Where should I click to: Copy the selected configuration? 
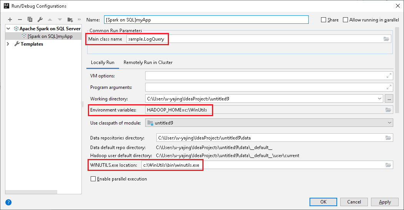pos(30,20)
